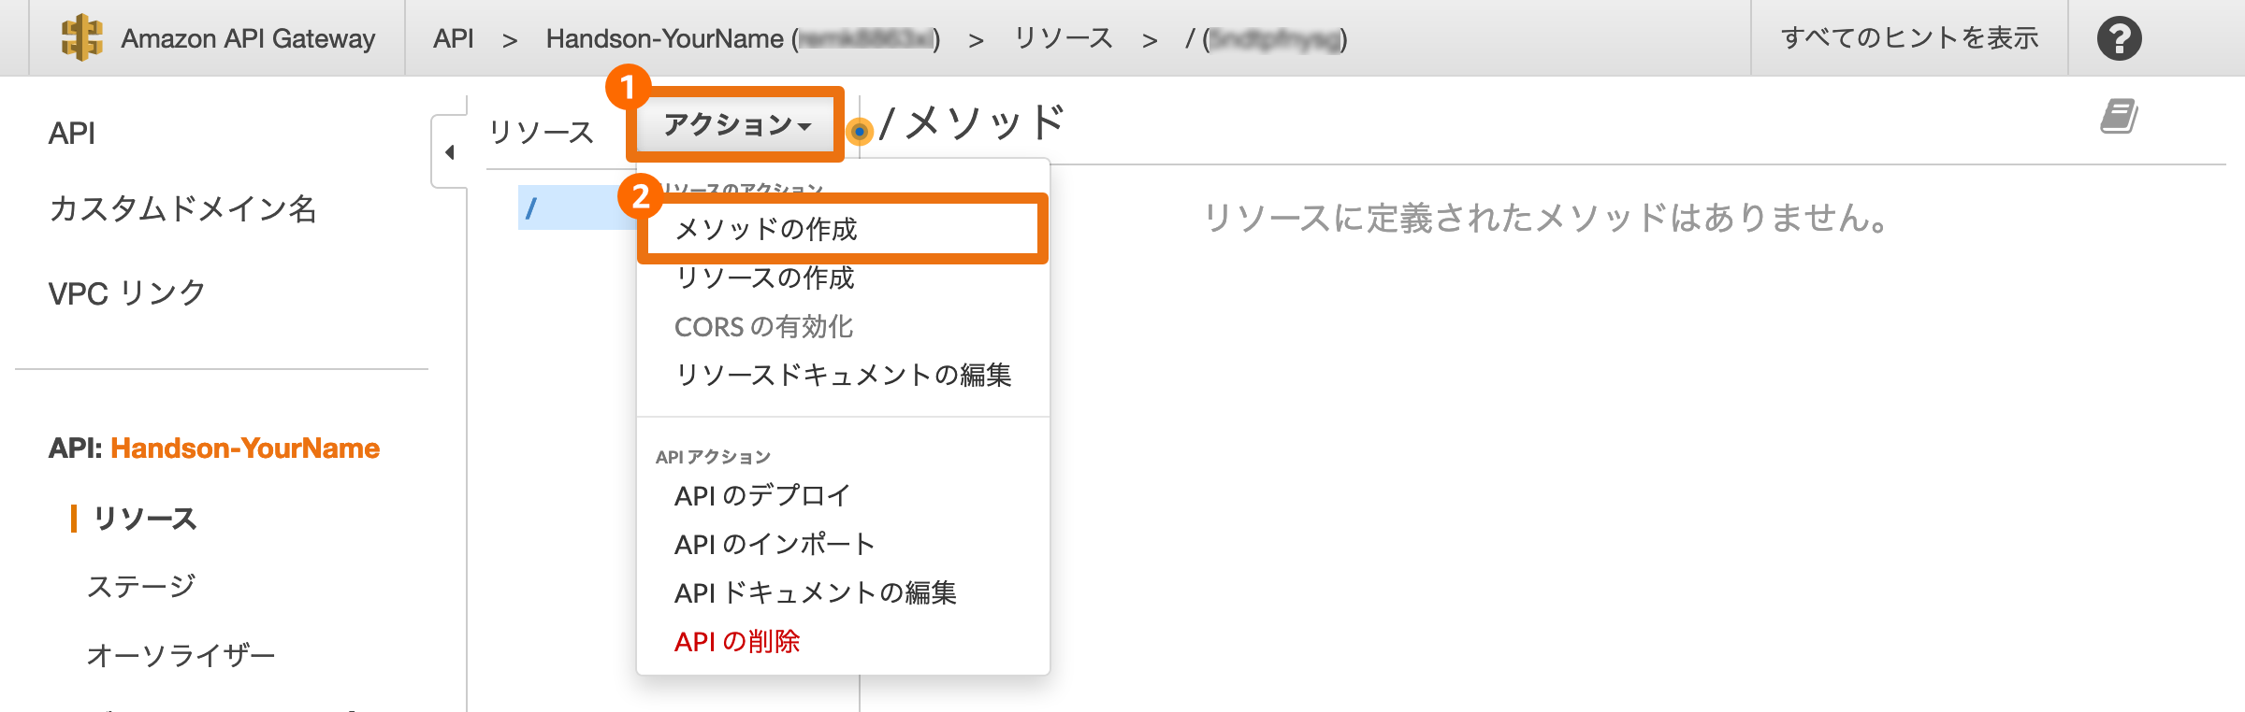Open VPC リンク in sidebar

coord(127,293)
